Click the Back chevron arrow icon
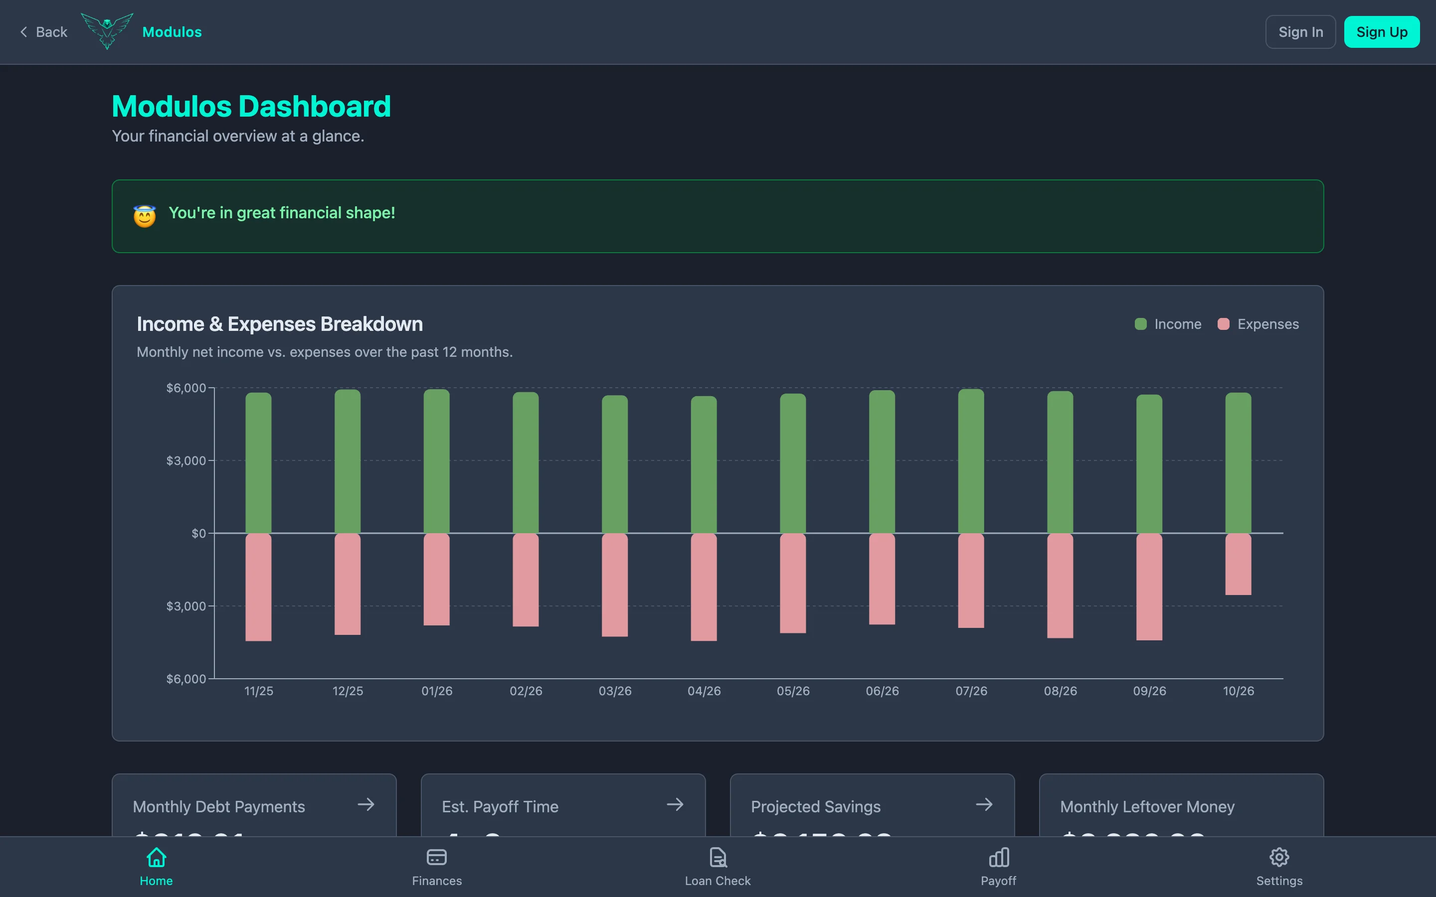The image size is (1436, 897). (x=24, y=32)
